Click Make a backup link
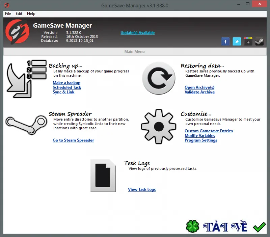This screenshot has height=237, width=270. pyautogui.click(x=66, y=83)
